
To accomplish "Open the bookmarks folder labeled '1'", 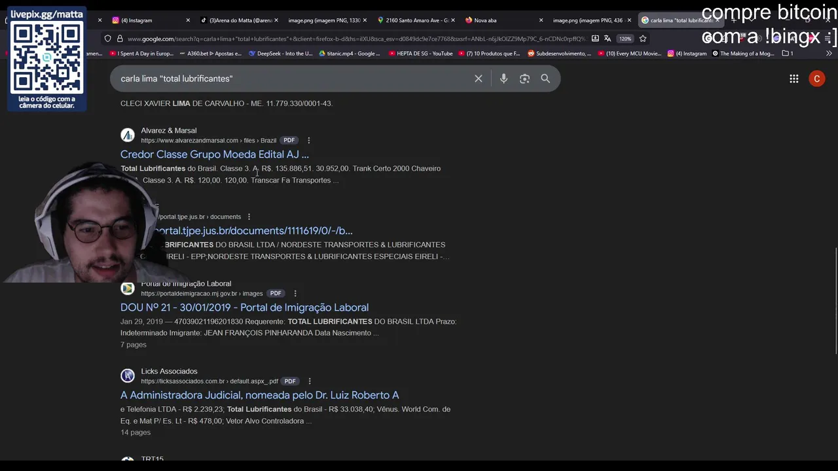I will click(x=788, y=54).
